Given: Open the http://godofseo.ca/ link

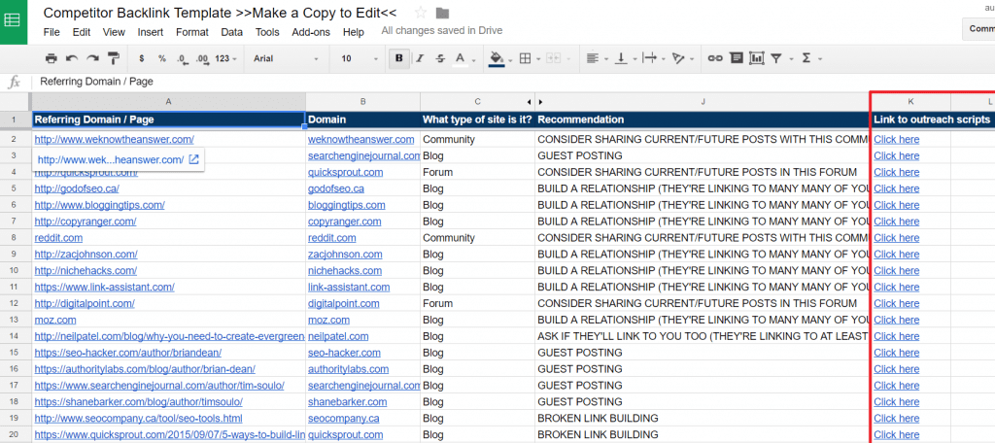Looking at the screenshot, I should pyautogui.click(x=77, y=188).
